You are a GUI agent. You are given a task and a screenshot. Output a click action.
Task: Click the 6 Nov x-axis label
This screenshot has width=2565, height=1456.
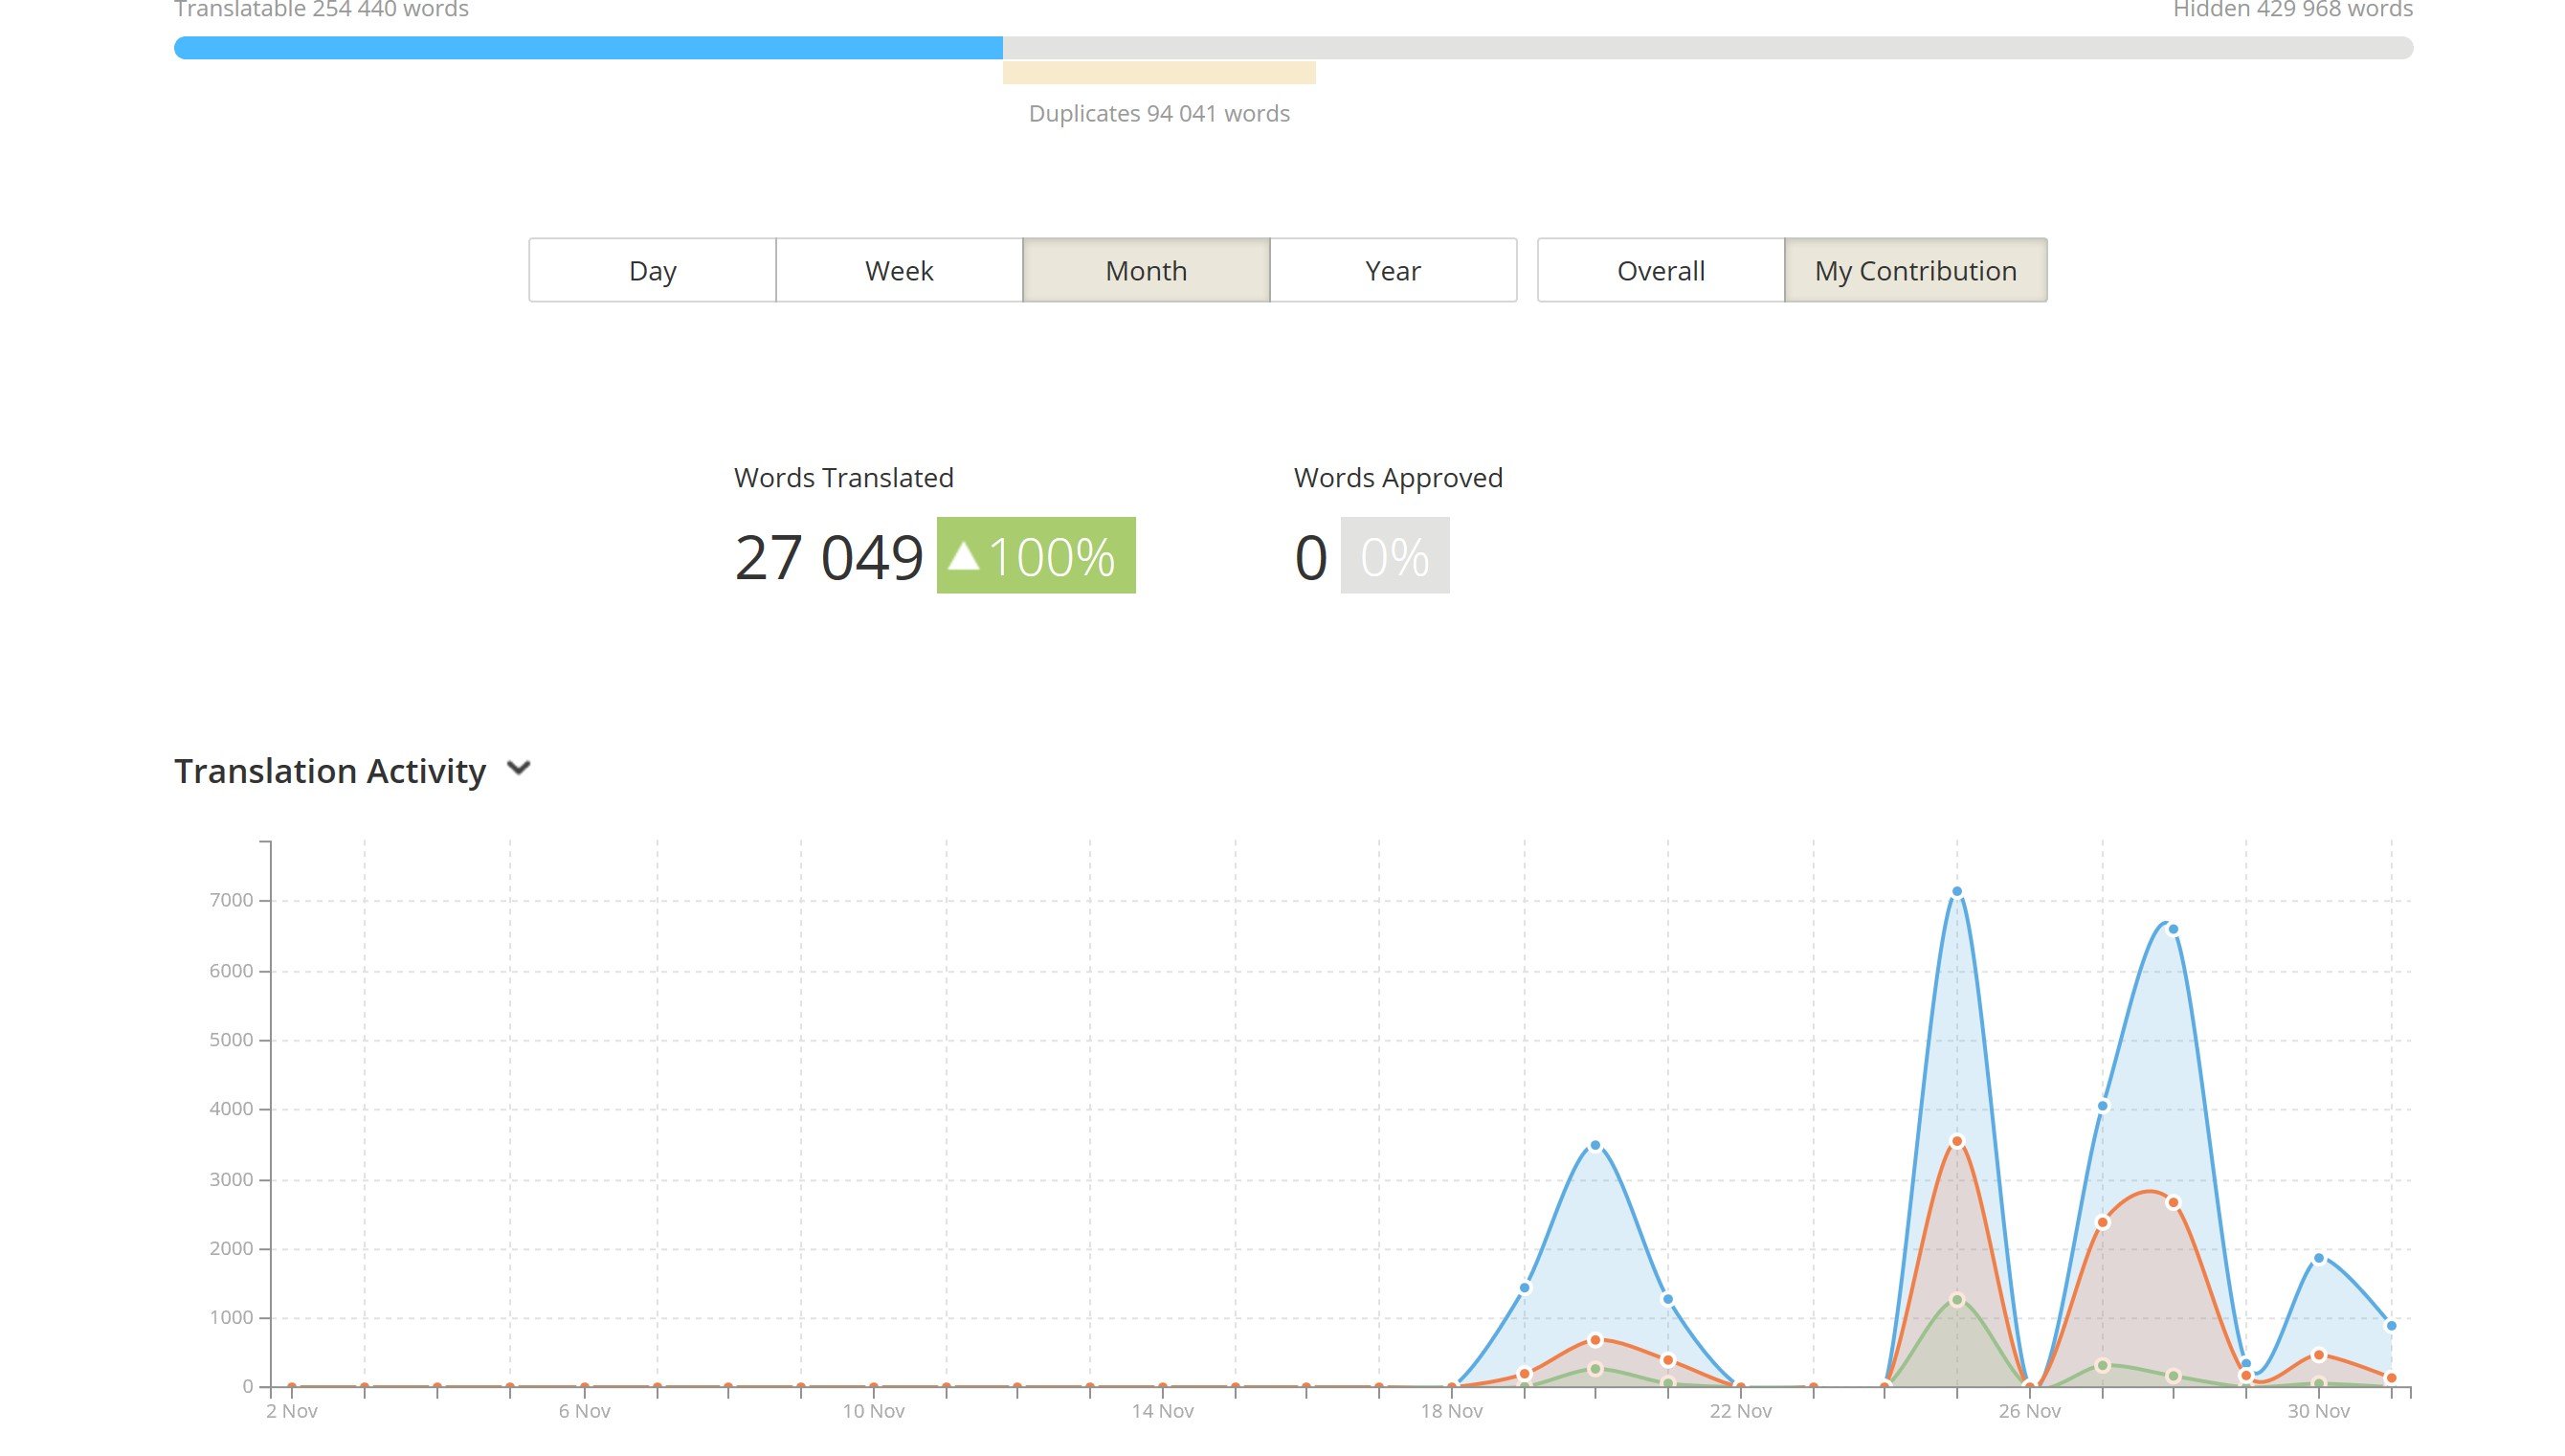point(584,1411)
